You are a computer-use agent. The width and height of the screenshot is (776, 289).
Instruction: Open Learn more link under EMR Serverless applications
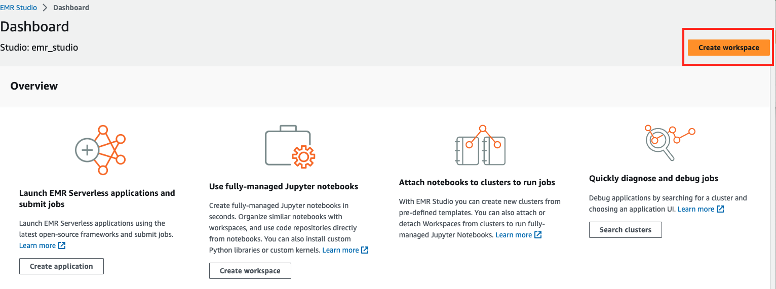[x=37, y=245]
